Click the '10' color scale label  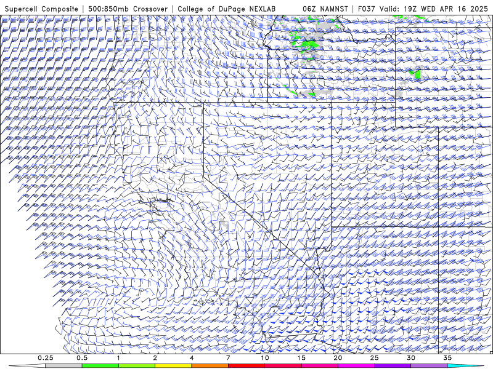click(x=265, y=358)
